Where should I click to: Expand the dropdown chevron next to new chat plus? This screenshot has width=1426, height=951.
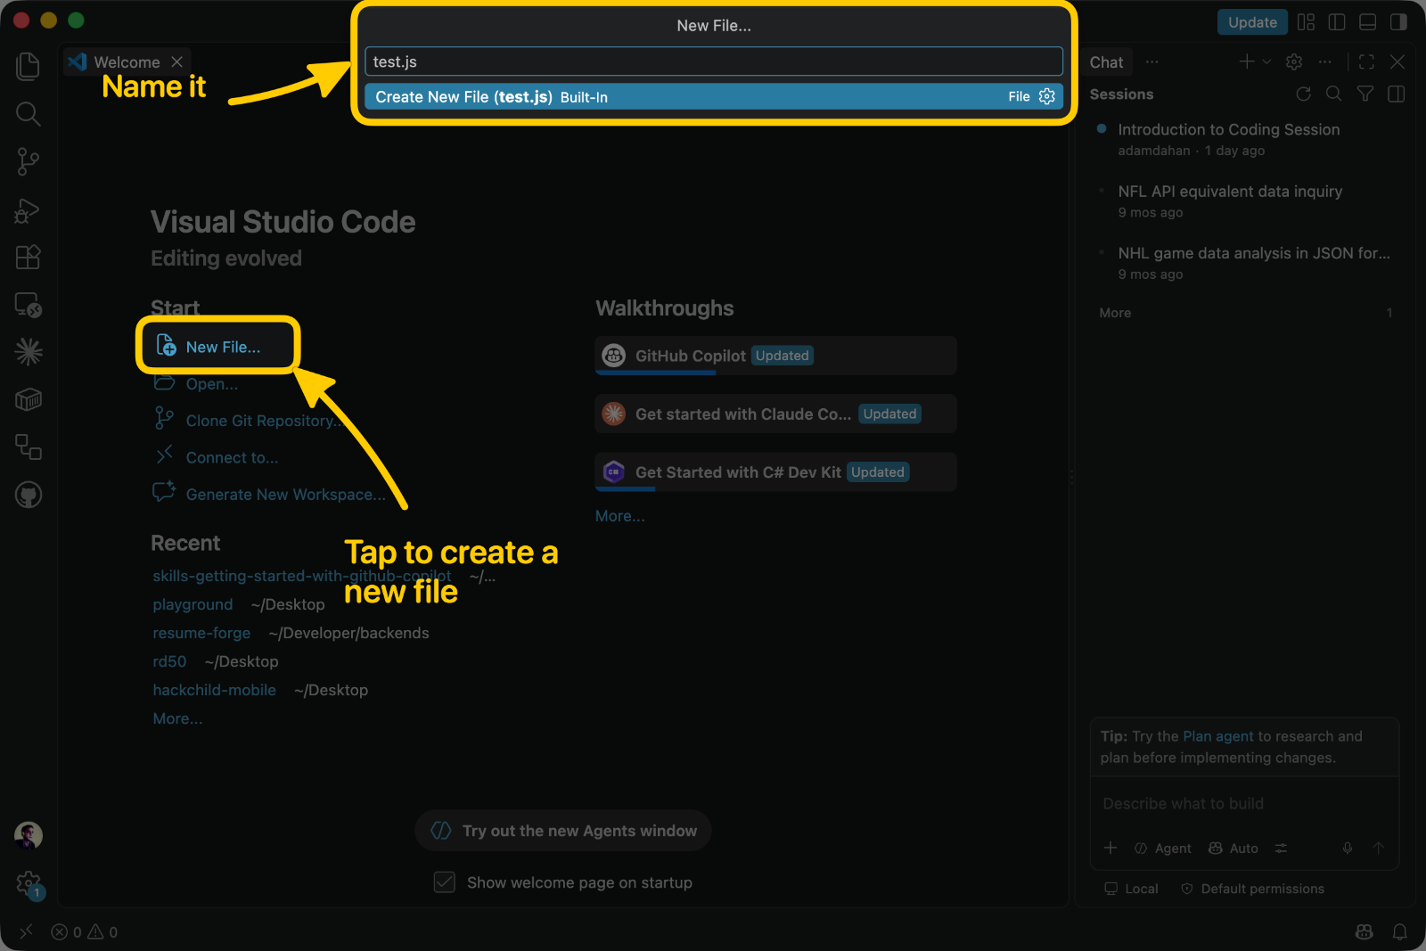tap(1266, 61)
